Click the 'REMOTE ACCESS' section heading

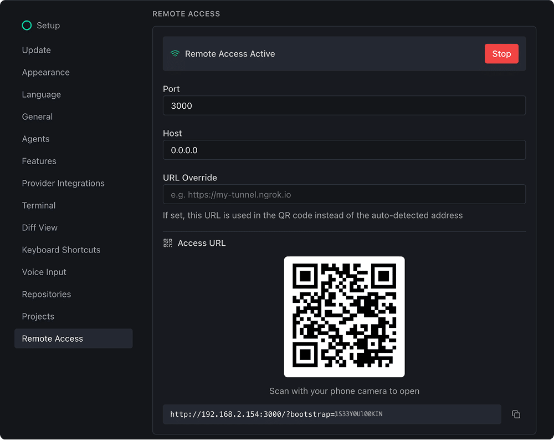pos(186,14)
